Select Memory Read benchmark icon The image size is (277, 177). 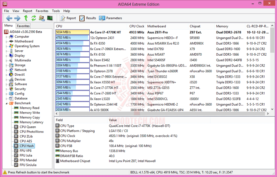tap(16, 108)
